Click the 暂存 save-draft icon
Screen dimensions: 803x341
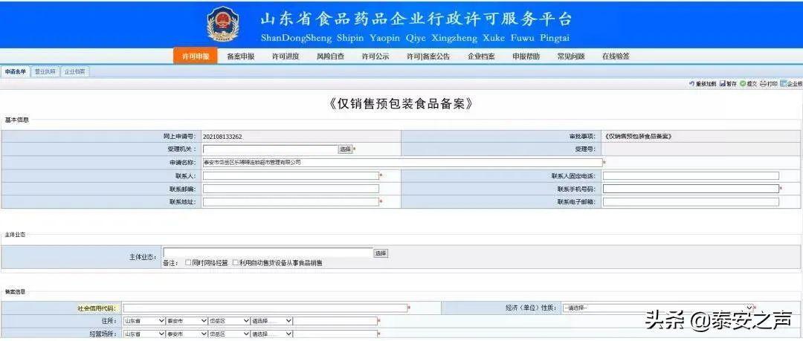722,84
